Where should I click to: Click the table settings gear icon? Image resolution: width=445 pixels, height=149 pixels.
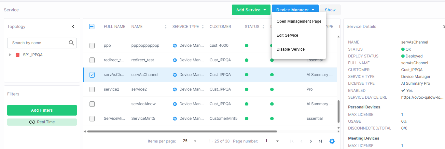point(332,141)
